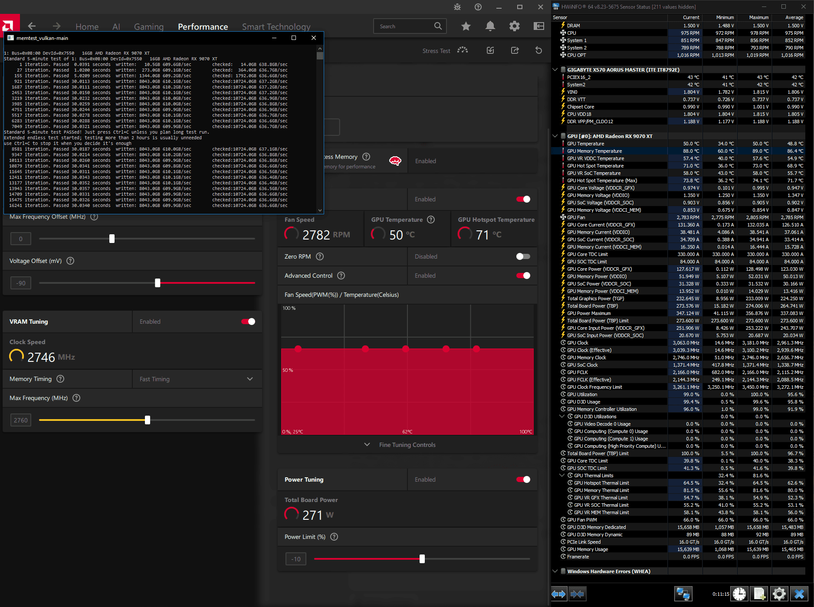Click the AMD logo button
This screenshot has height=607, width=814.
click(9, 26)
